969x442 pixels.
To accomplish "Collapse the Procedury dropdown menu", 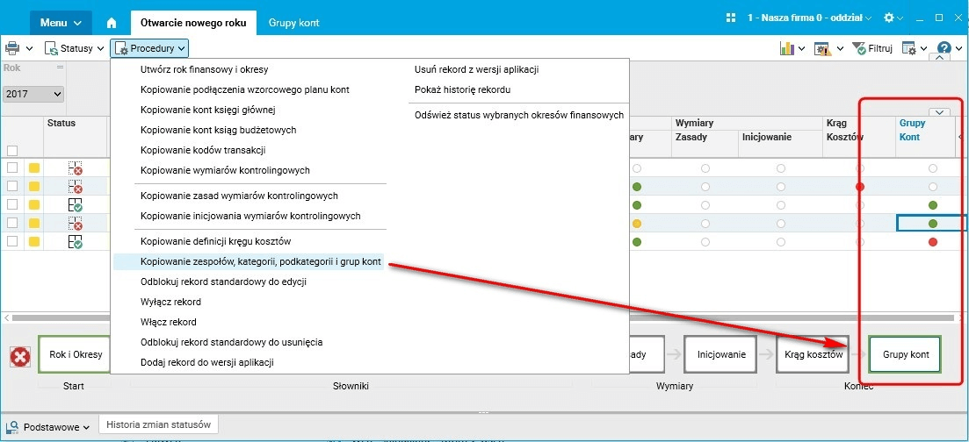I will coord(149,48).
